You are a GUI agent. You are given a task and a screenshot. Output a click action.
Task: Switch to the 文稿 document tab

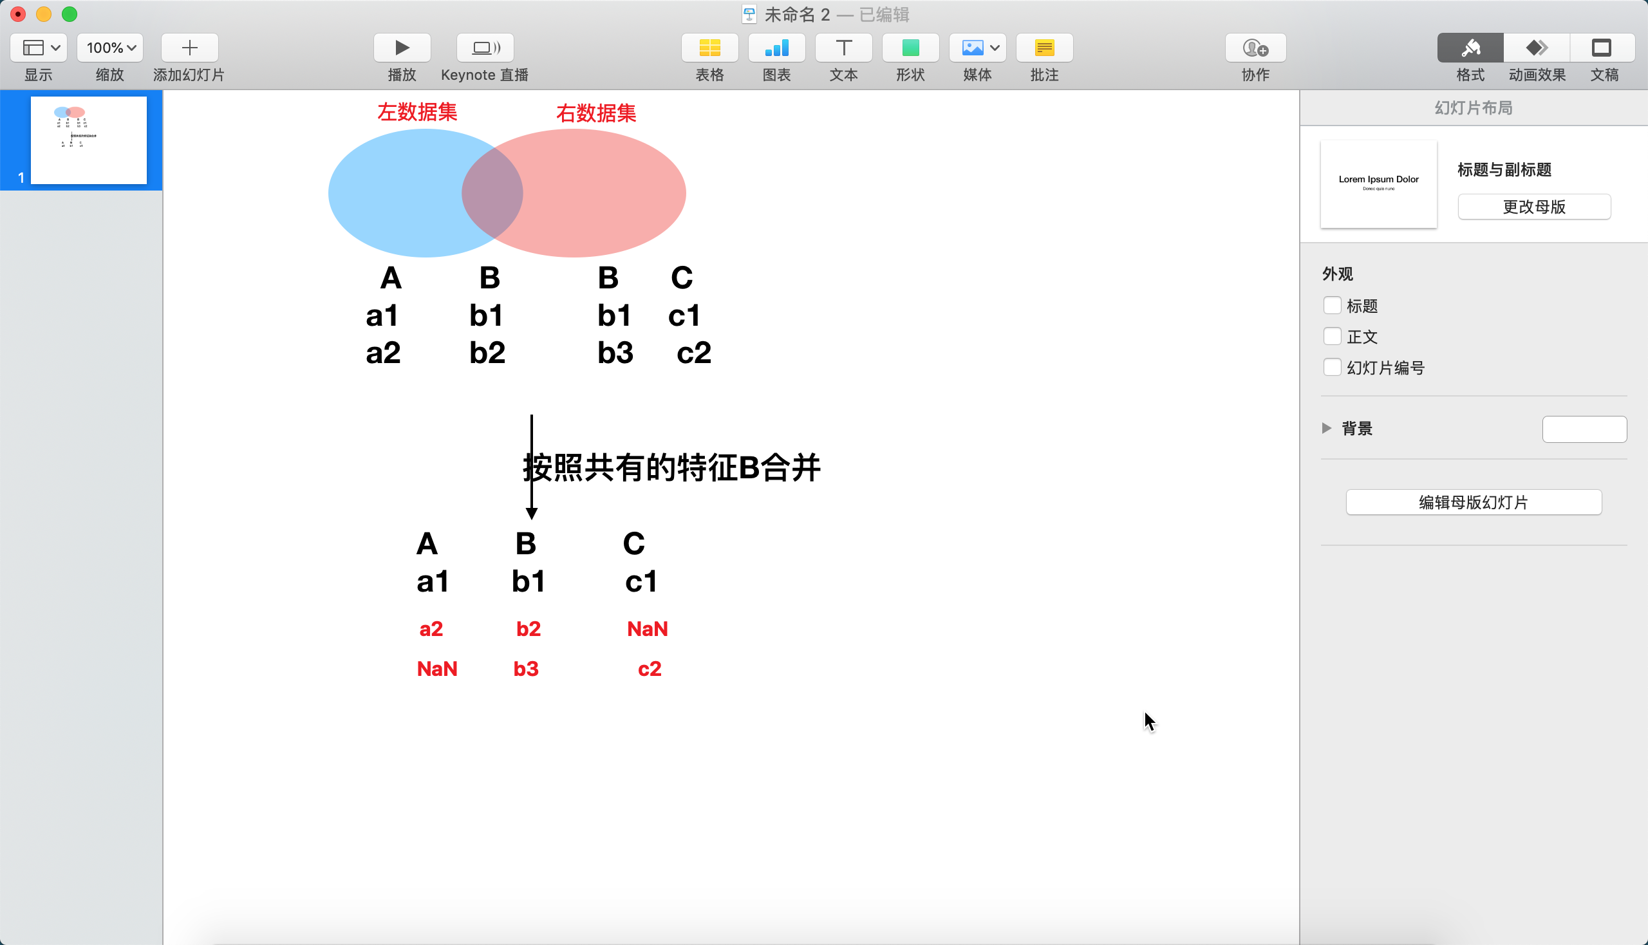[x=1602, y=48]
